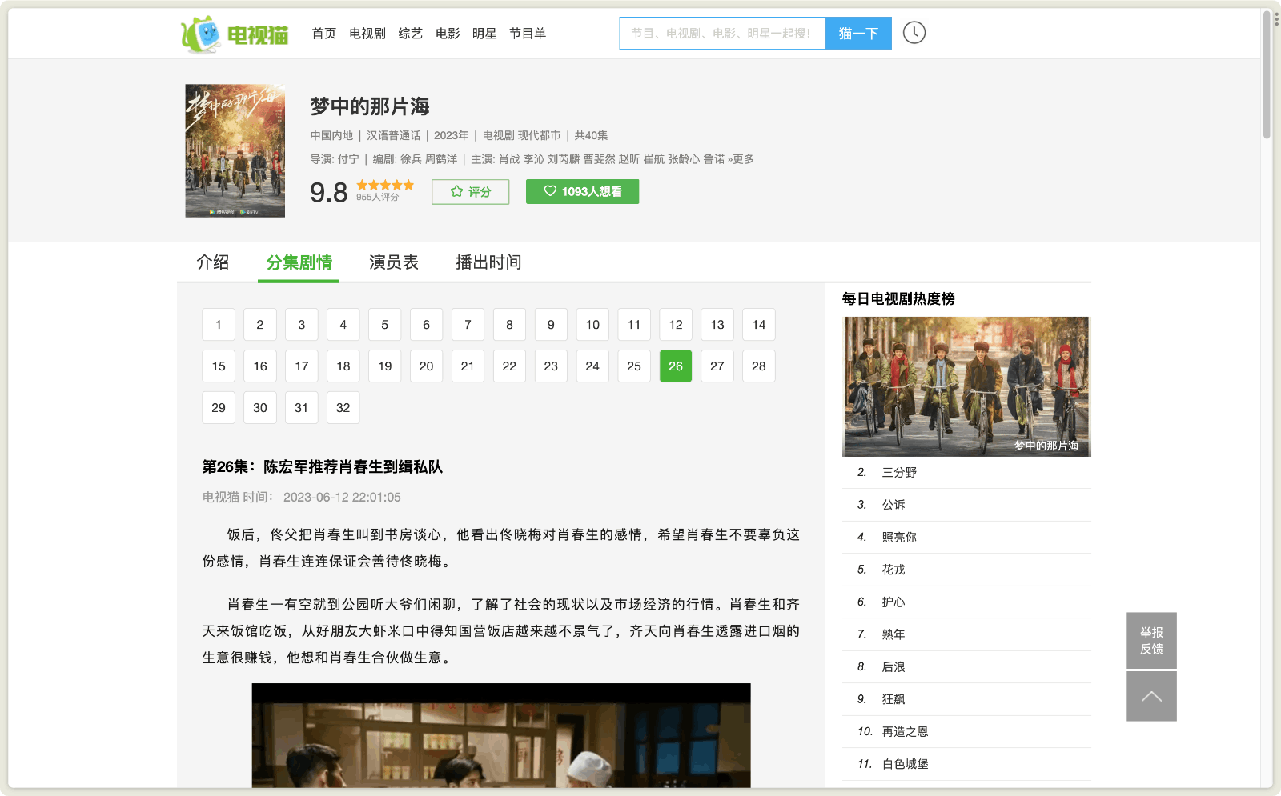This screenshot has height=796, width=1281.
Task: Expand the cast list via »更多
Action: click(x=741, y=159)
